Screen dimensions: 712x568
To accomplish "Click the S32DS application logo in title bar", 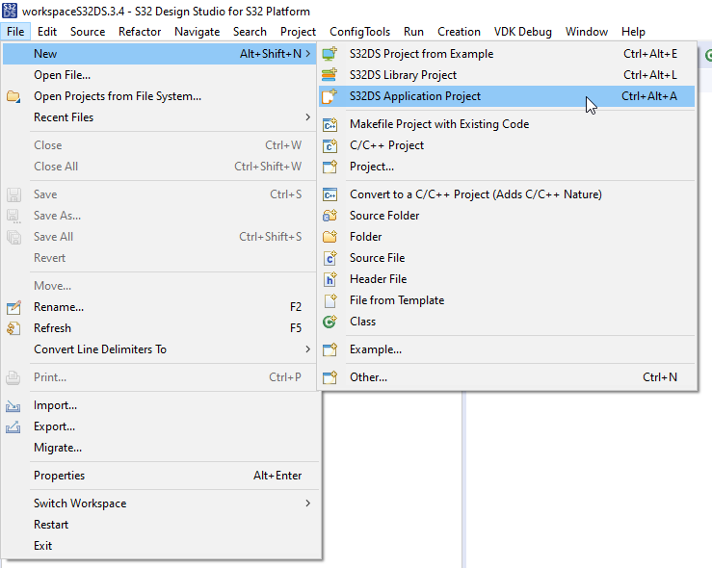I will tap(10, 11).
